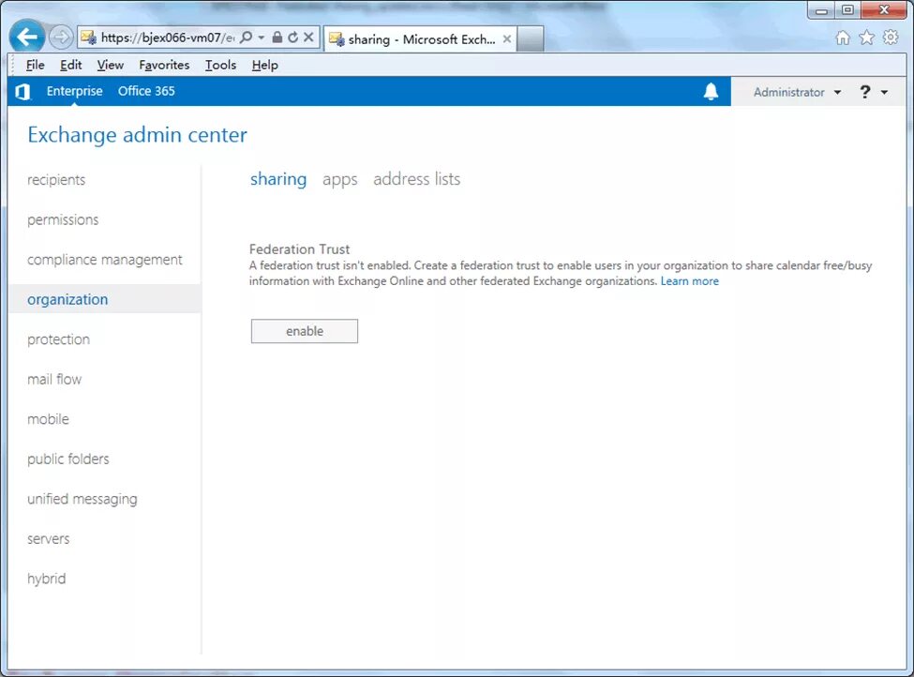
Task: Select the sharing - Microsoft Exch... browser tab
Action: [420, 39]
